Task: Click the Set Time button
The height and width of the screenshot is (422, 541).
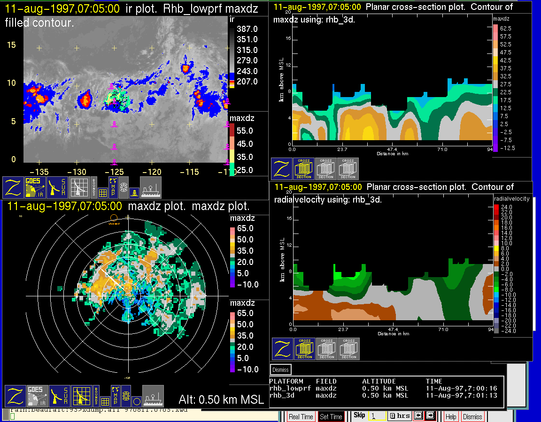Action: click(x=331, y=416)
